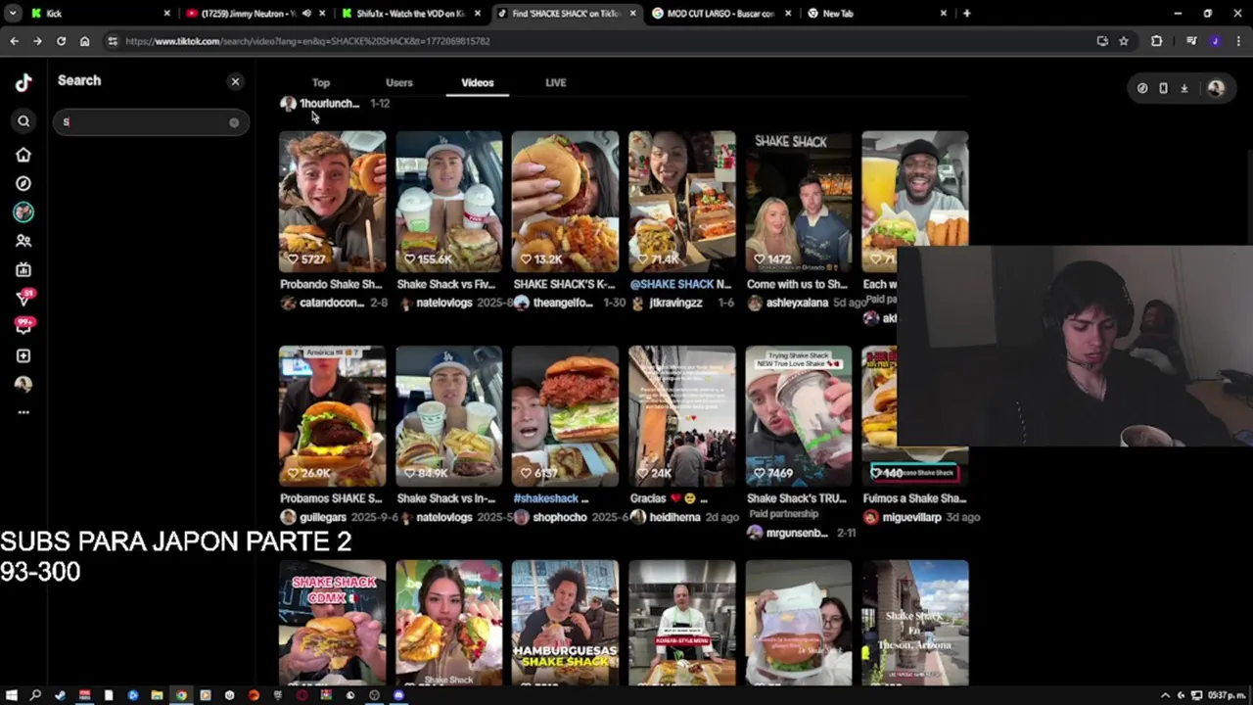Image resolution: width=1253 pixels, height=705 pixels.
Task: Switch to the Shifu1x VOD tab
Action: click(411, 14)
